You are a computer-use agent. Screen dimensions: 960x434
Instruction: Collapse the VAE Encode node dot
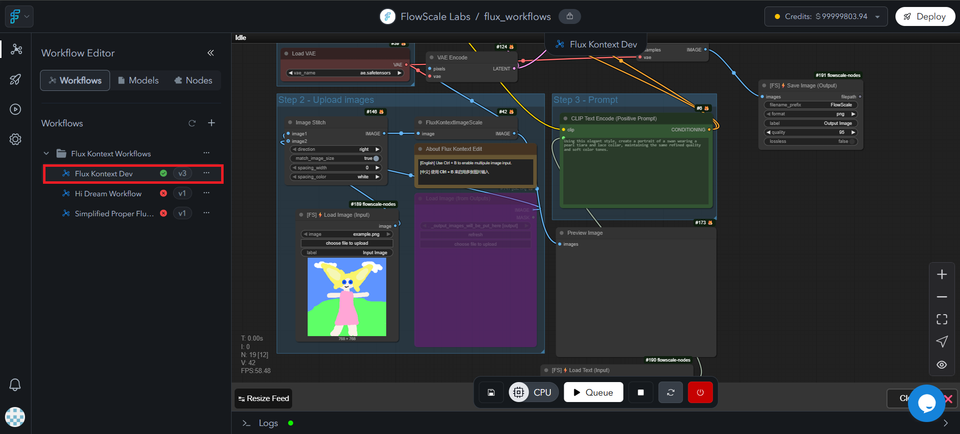click(432, 57)
